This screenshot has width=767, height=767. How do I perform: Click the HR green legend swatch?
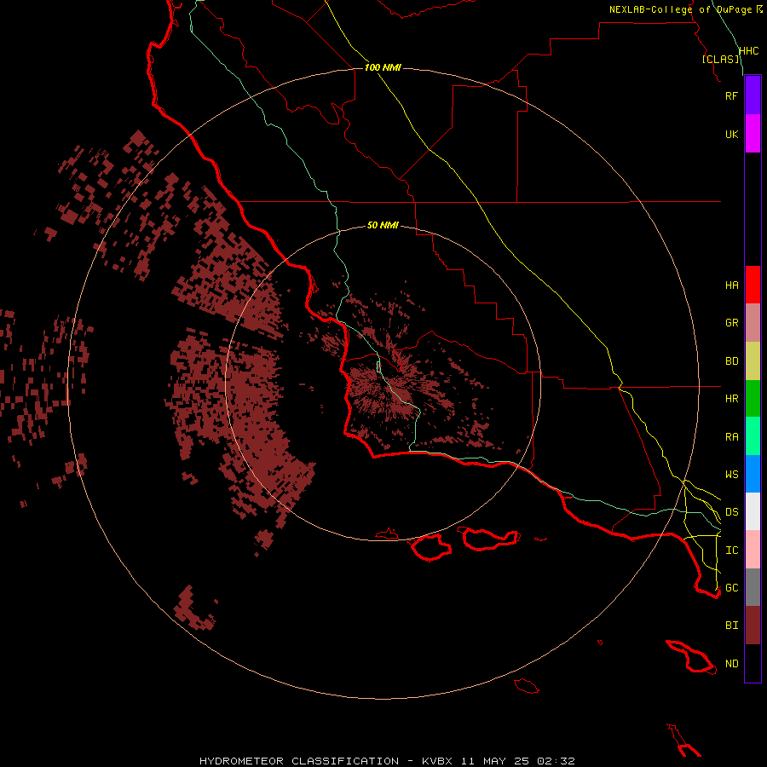click(x=753, y=399)
